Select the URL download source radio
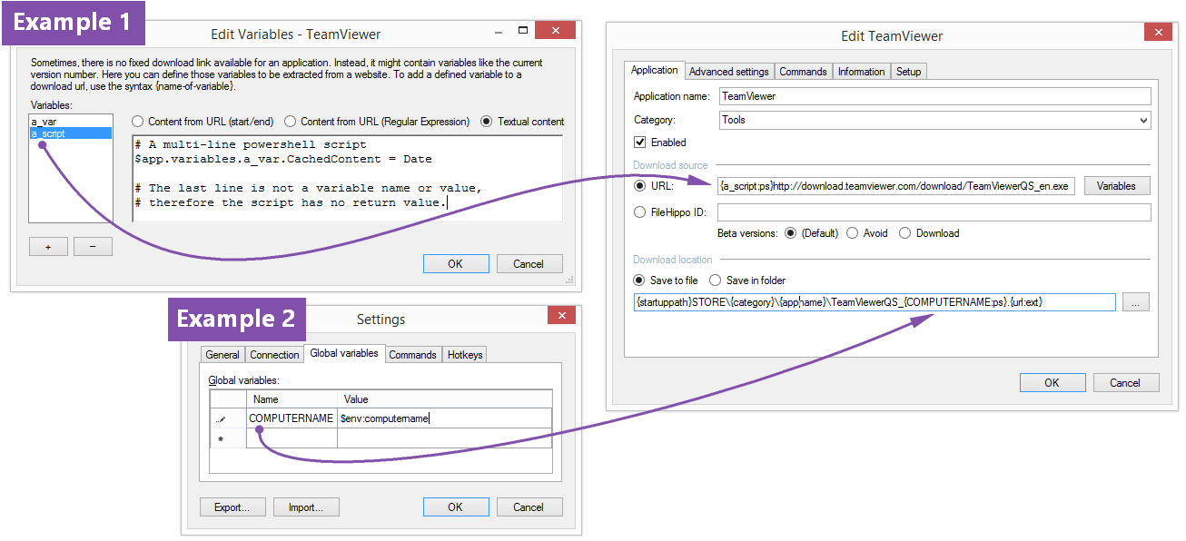Image resolution: width=1186 pixels, height=541 pixels. pos(655,186)
